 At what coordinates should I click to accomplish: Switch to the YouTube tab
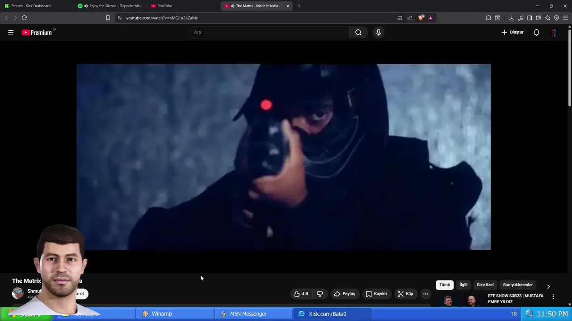183,6
